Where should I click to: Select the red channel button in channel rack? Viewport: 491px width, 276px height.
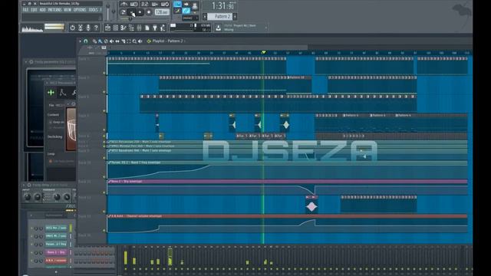tap(56, 261)
